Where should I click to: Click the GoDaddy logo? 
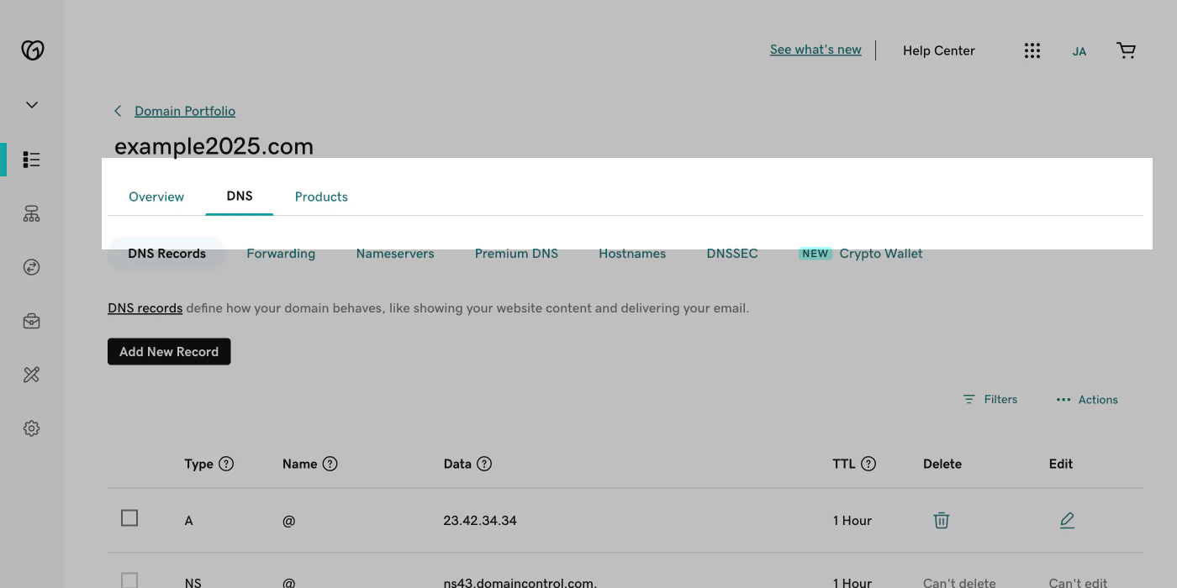click(31, 50)
